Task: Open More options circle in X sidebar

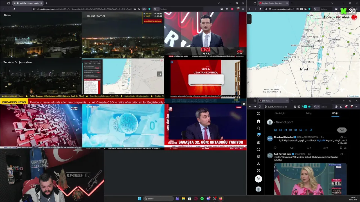Action: pyautogui.click(x=258, y=171)
